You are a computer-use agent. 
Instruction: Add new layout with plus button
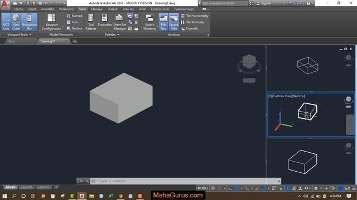(56, 187)
